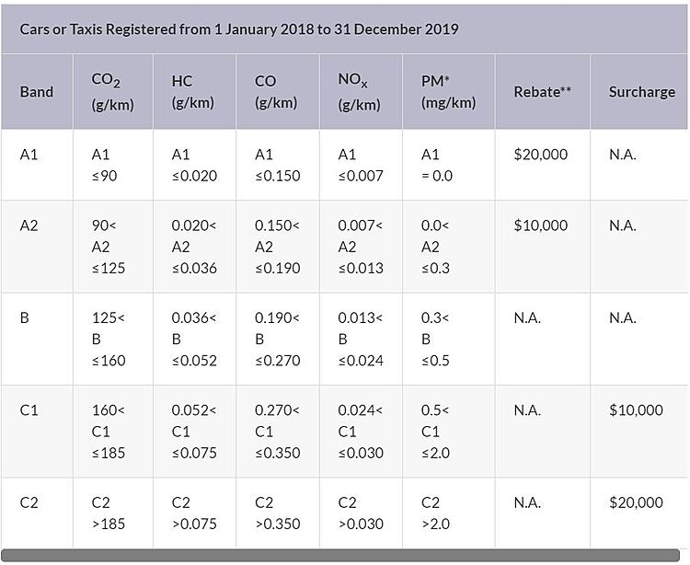Click the CO2 cell showing C2 >185
The height and width of the screenshot is (565, 690).
tap(109, 513)
